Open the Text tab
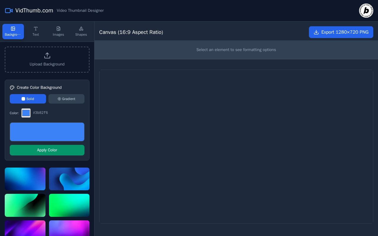The width and height of the screenshot is (378, 236). pos(36,32)
